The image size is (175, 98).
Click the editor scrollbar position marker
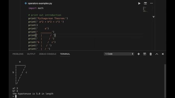(x=154, y=17)
